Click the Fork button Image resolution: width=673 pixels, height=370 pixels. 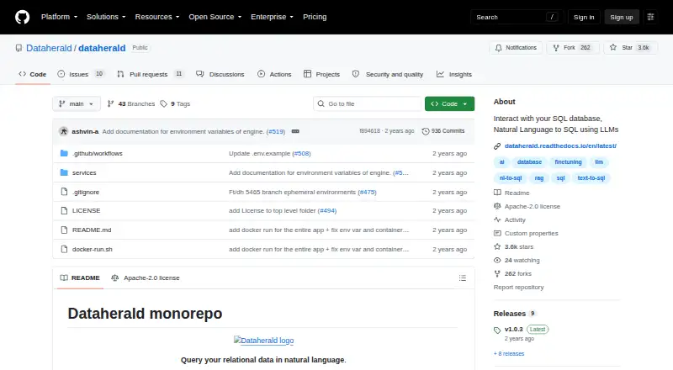[x=572, y=48]
